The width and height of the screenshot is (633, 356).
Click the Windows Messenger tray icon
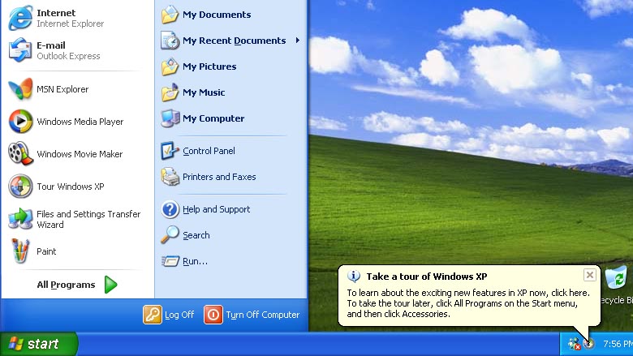(574, 344)
